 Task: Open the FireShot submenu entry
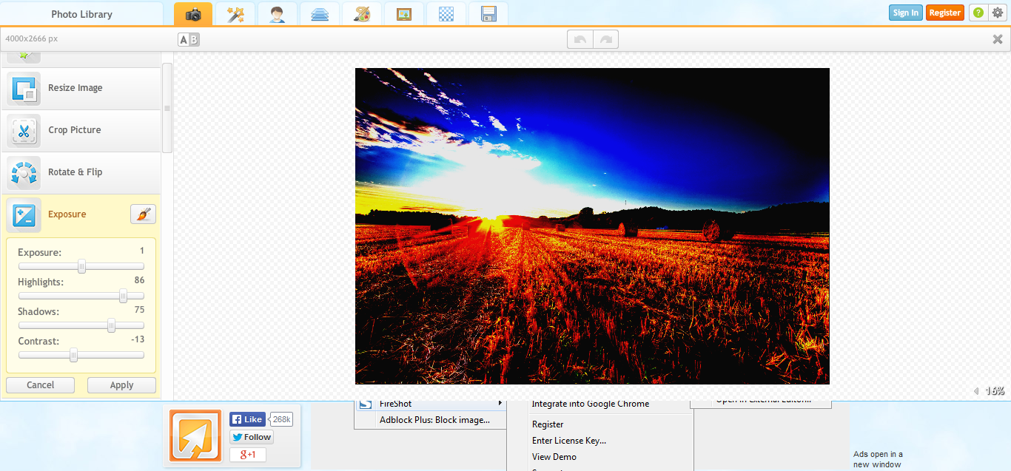(x=430, y=404)
